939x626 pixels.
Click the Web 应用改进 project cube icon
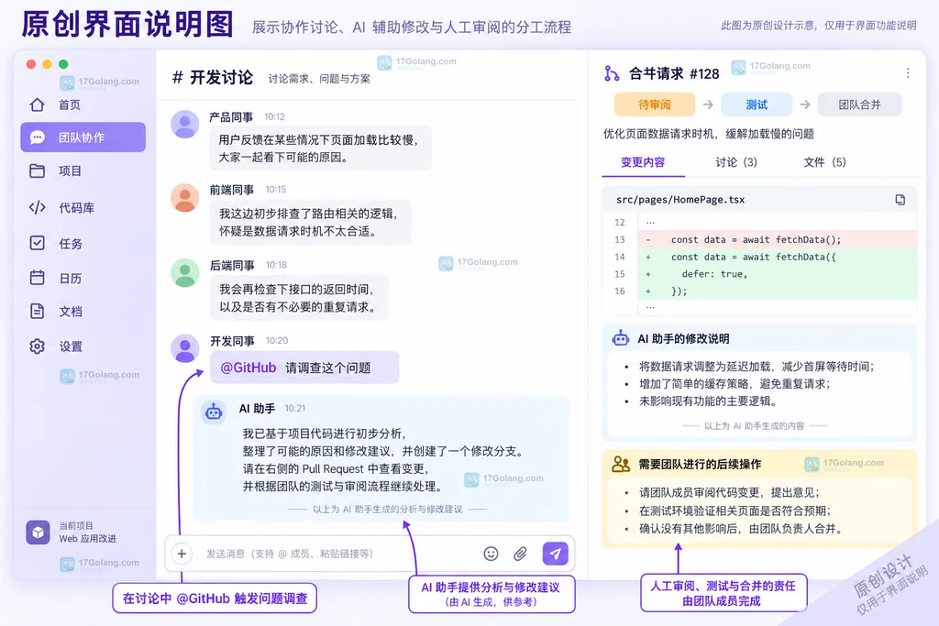pos(38,532)
